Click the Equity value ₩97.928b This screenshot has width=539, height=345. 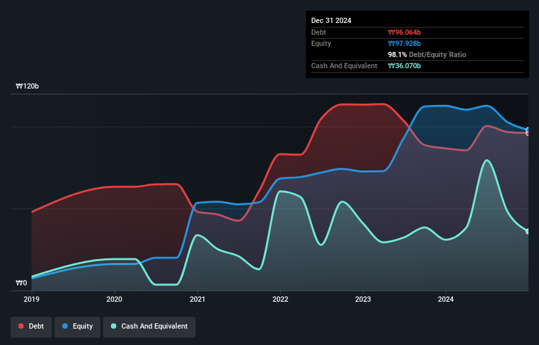click(x=404, y=43)
